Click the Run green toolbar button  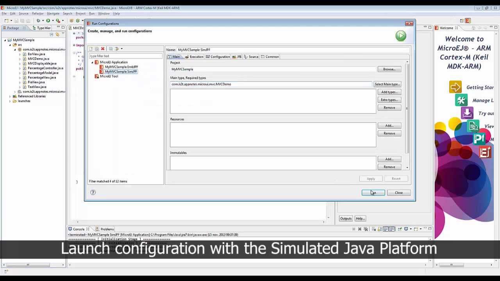[48, 20]
